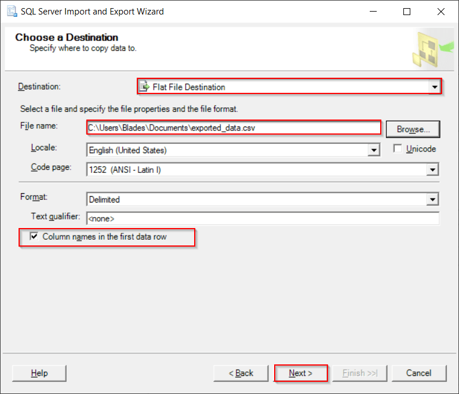Click the 'Specify where to copy data to.' text

coord(83,48)
